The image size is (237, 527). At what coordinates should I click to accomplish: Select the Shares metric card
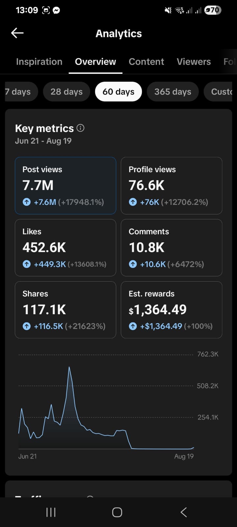click(x=66, y=310)
